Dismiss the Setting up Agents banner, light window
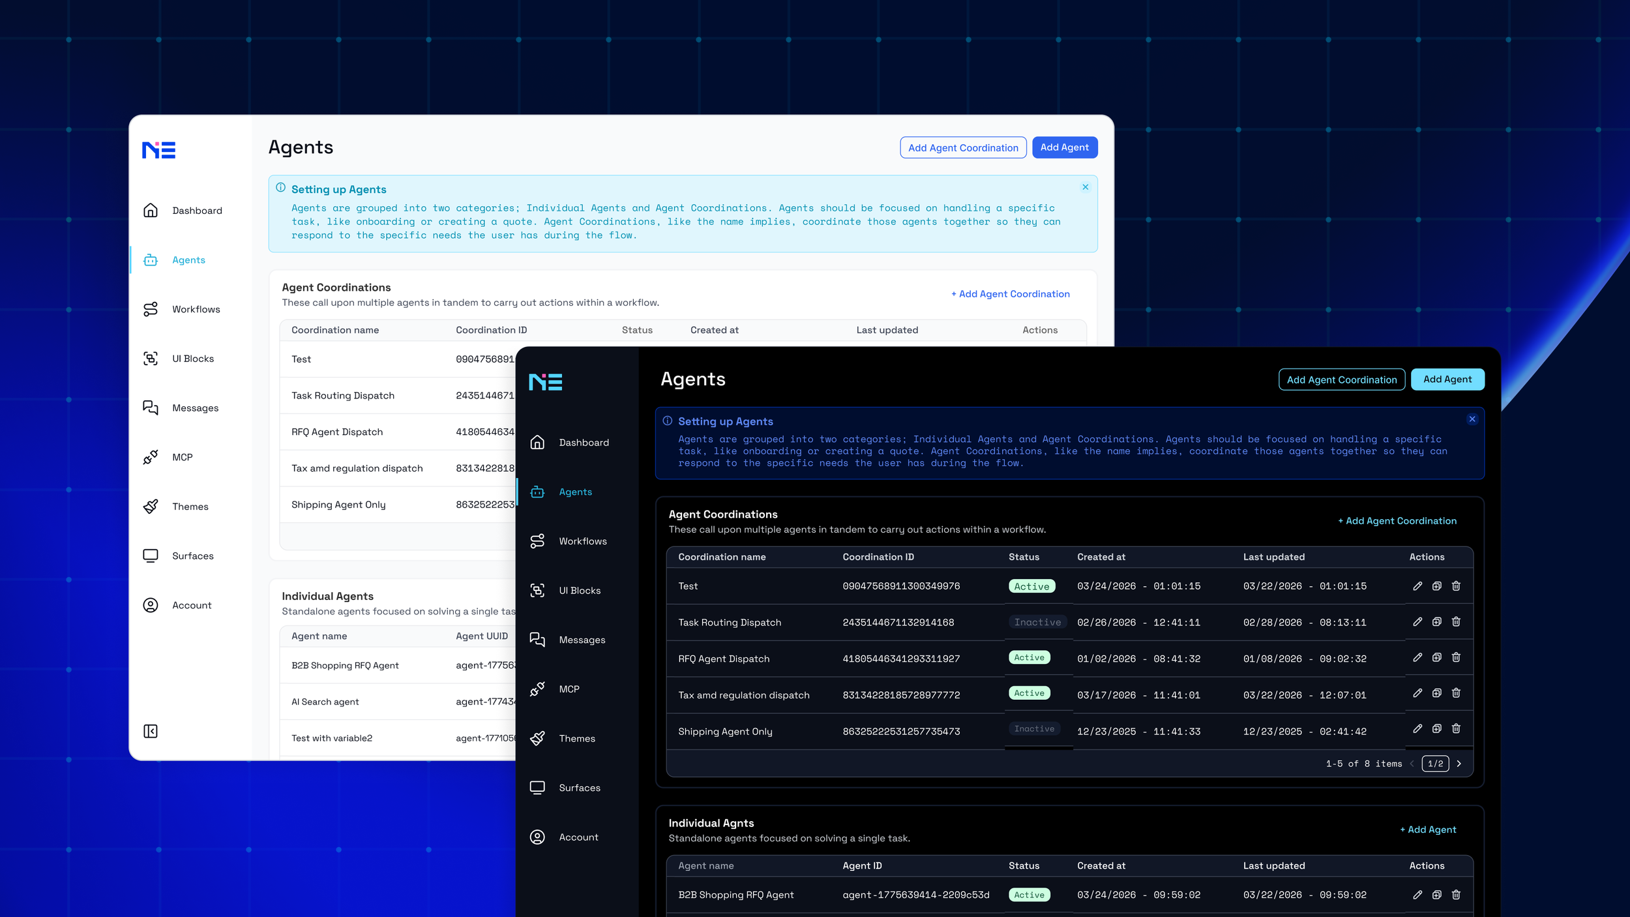The height and width of the screenshot is (917, 1630). tap(1086, 187)
